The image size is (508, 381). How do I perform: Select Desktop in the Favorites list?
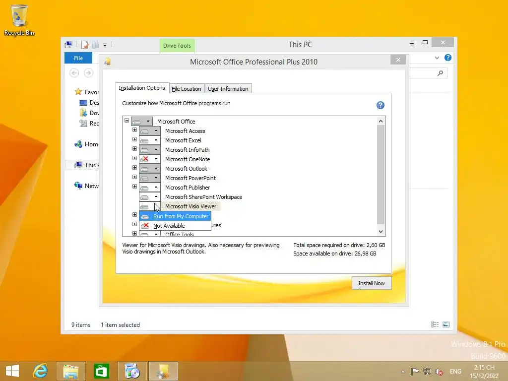[89, 102]
